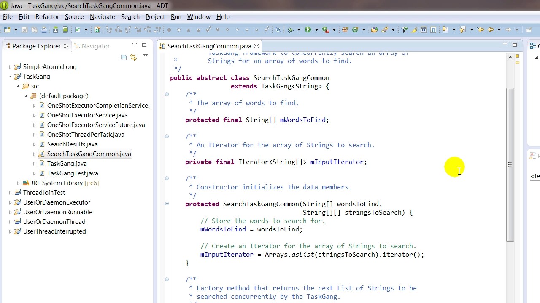Viewport: 540px width, 303px height.
Task: Click the Next Annotation icon
Action: 445,29
